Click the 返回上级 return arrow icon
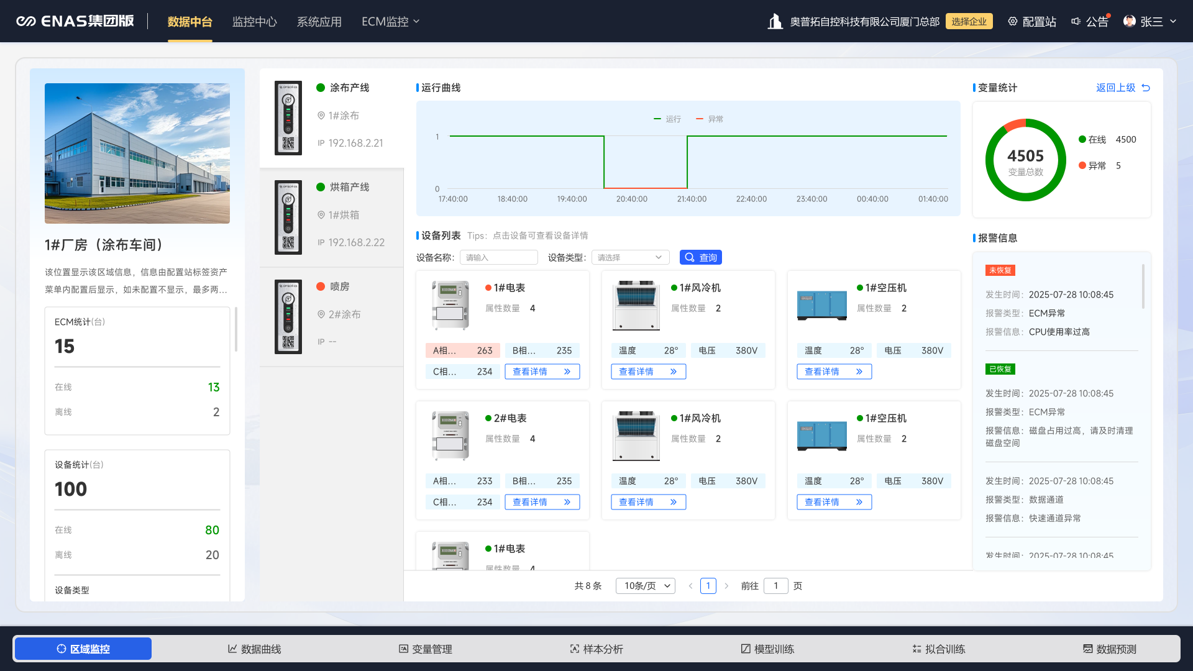The height and width of the screenshot is (671, 1193). point(1146,88)
